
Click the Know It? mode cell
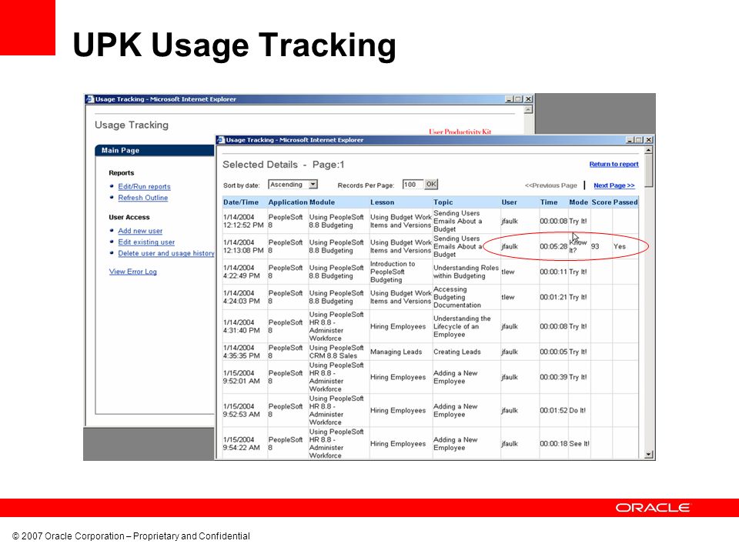tap(578, 246)
